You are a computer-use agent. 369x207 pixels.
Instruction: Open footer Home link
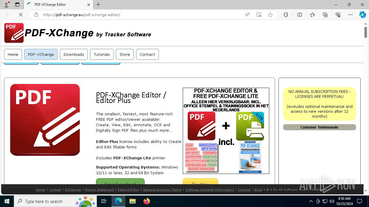40,189
